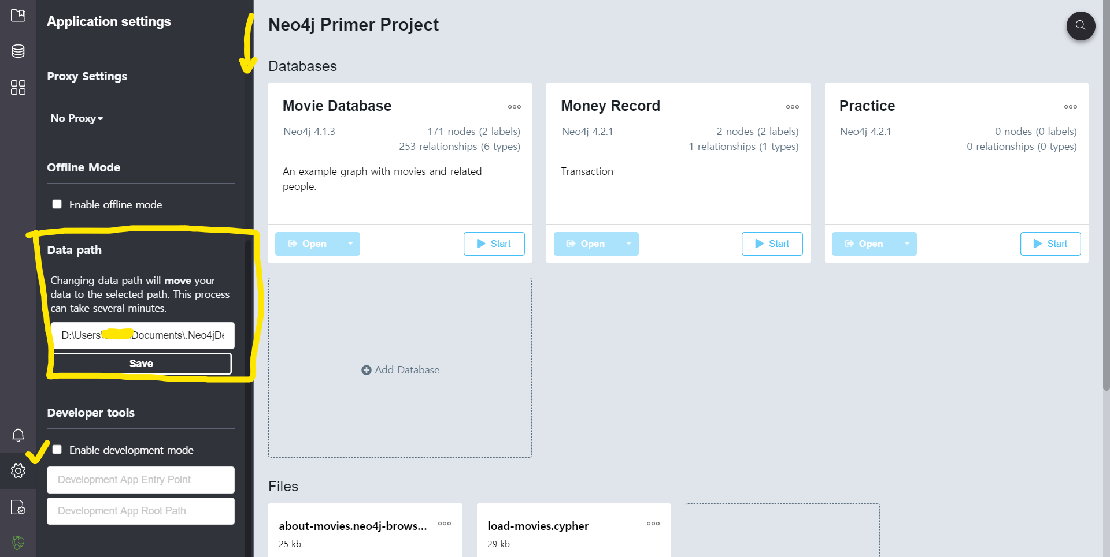
Task: Click the data path input field
Action: pos(143,335)
